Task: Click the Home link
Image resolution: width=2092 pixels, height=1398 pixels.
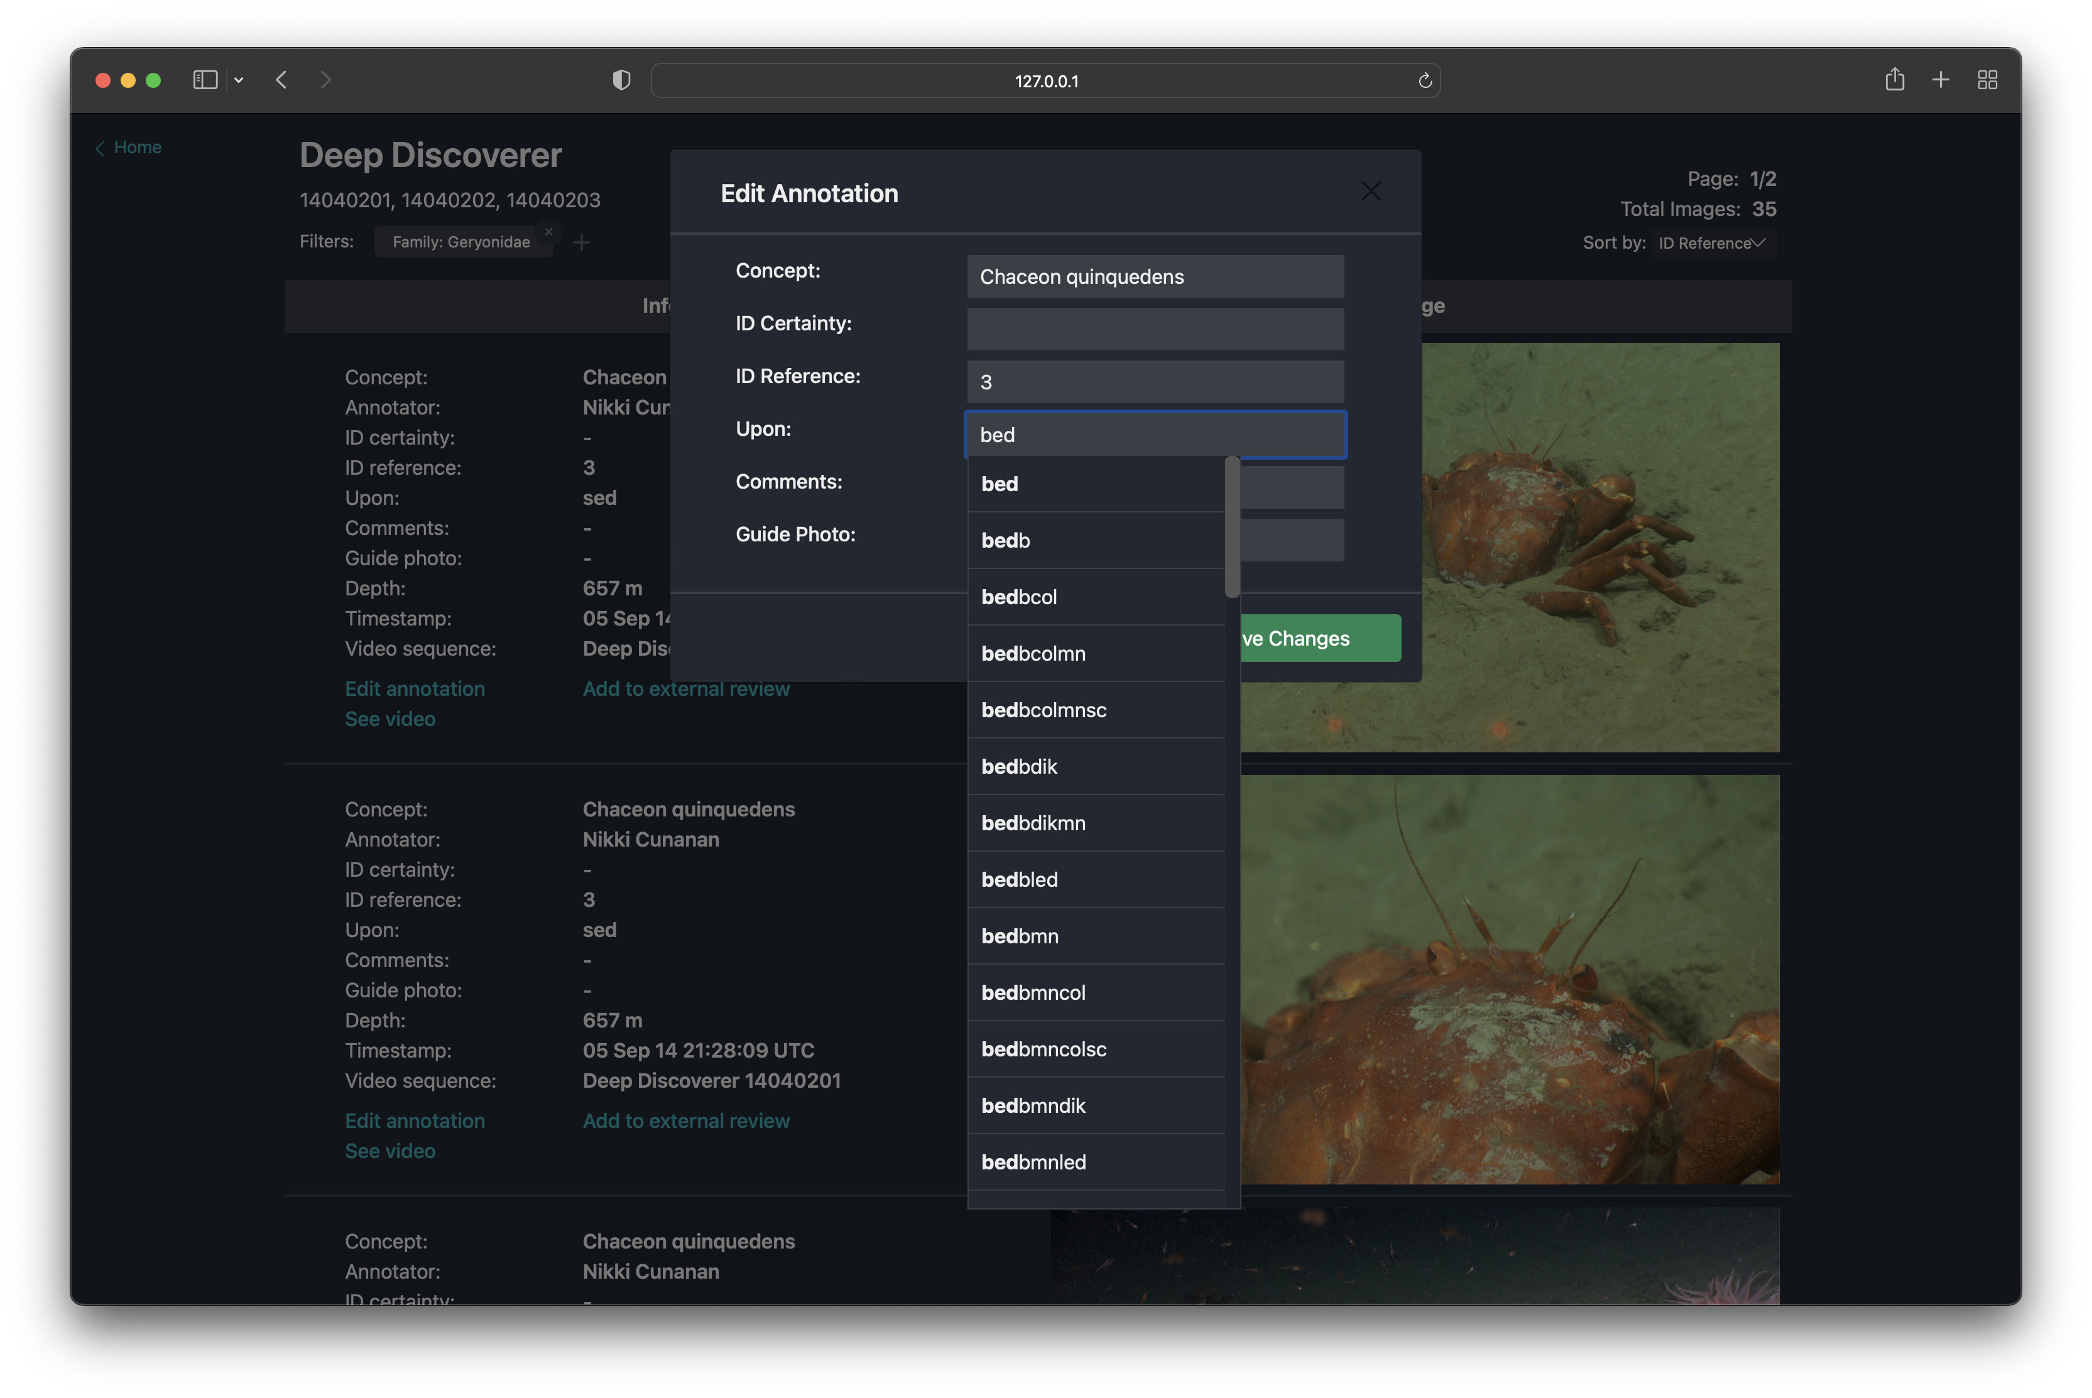Action: click(x=138, y=147)
